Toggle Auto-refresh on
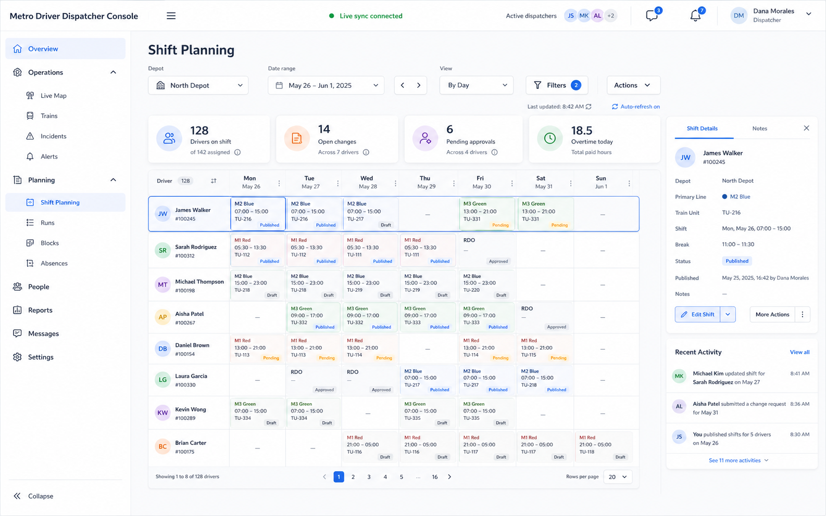 coord(635,107)
